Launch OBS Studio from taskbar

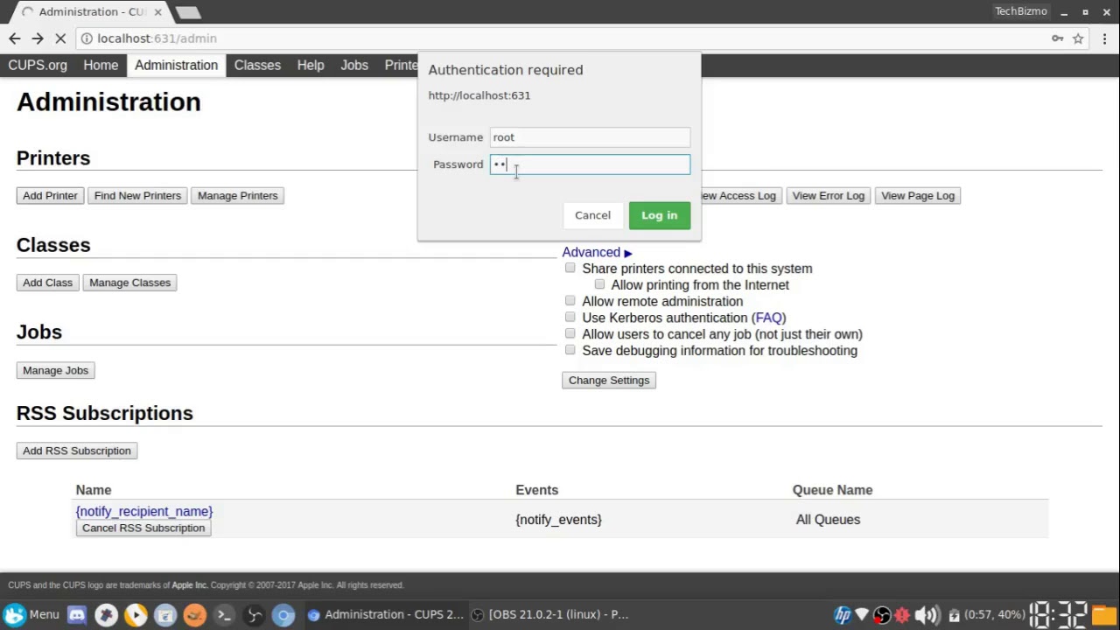click(254, 615)
